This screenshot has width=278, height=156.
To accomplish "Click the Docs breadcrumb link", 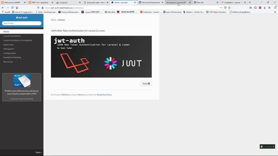I will point(53,20).
